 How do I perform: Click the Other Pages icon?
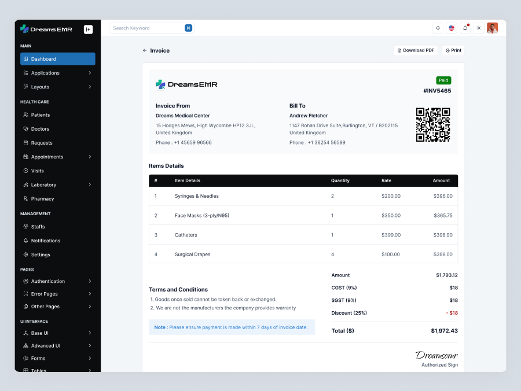coord(25,307)
